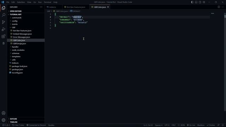This screenshot has width=226, height=127.
Task: Toggle panel layout icon
Action: point(196,2)
